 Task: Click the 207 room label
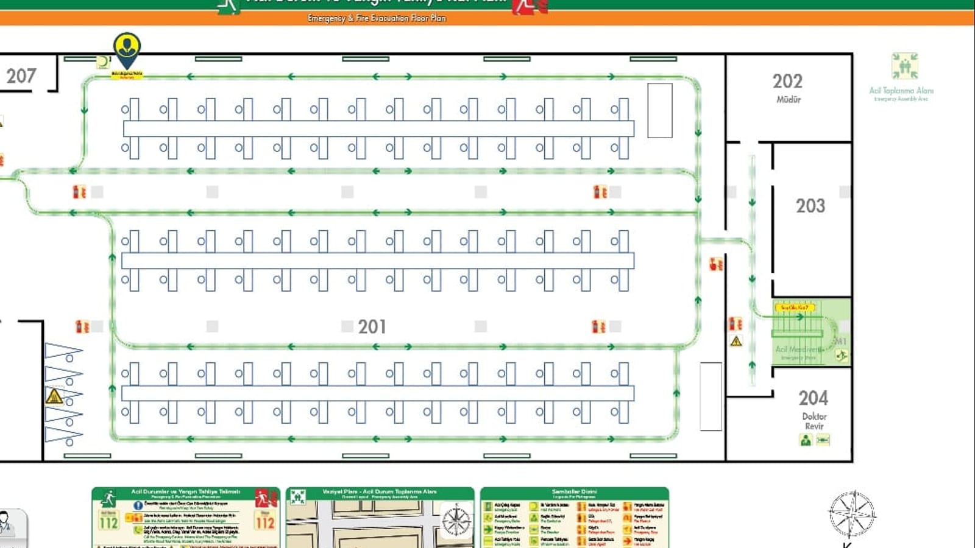pos(21,76)
